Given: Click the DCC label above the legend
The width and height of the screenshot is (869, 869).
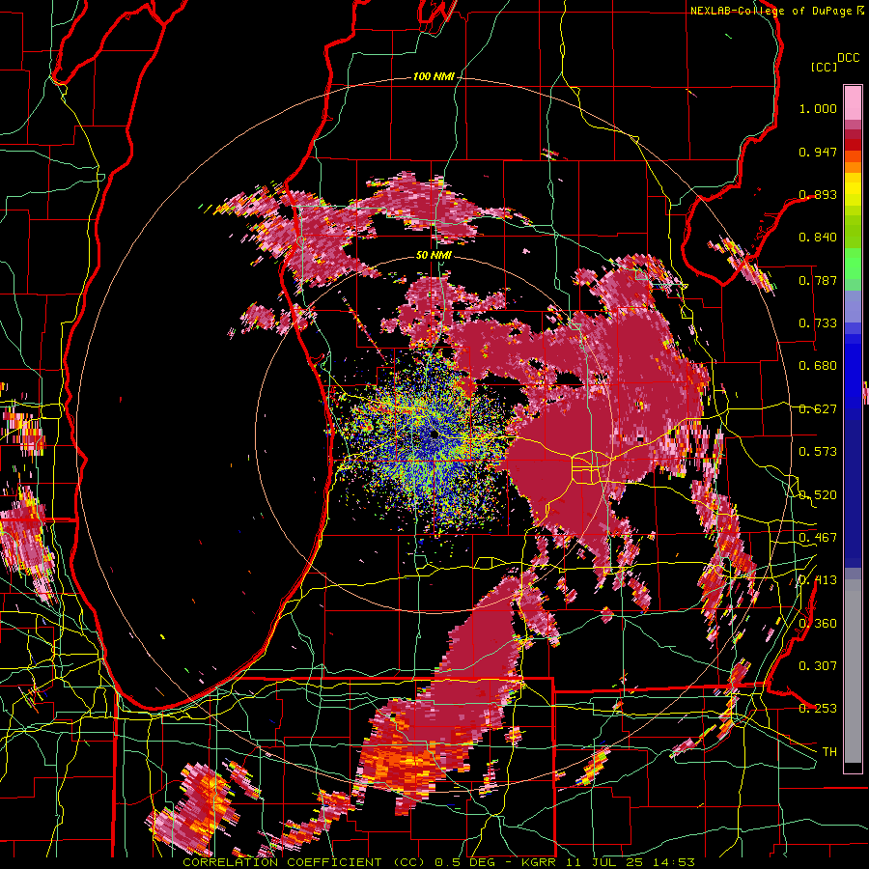Looking at the screenshot, I should [849, 58].
